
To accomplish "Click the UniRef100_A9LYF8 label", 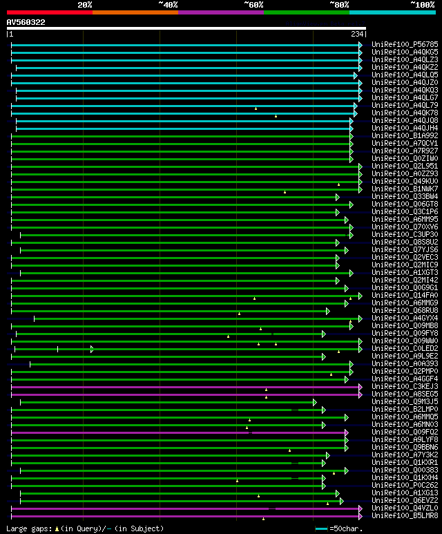I will tap(405, 439).
